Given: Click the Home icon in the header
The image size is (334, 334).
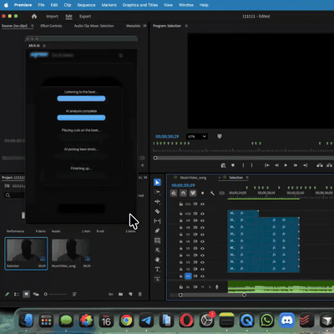Looking at the screenshot, I should tap(34, 16).
